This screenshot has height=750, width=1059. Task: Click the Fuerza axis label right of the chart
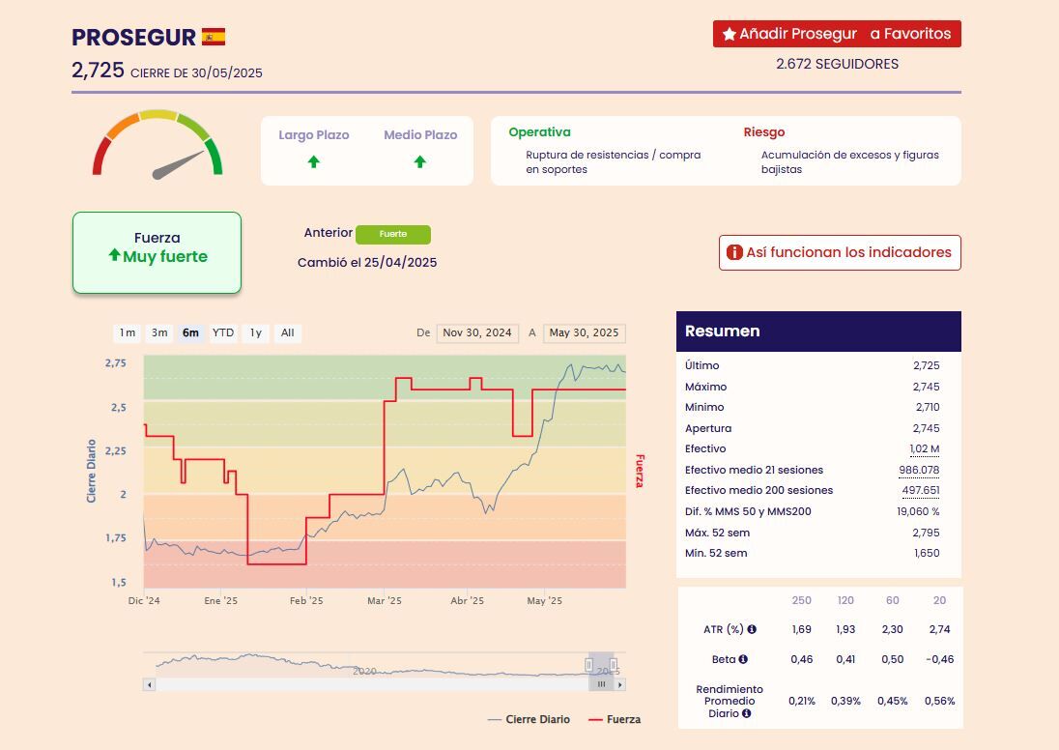(x=640, y=471)
